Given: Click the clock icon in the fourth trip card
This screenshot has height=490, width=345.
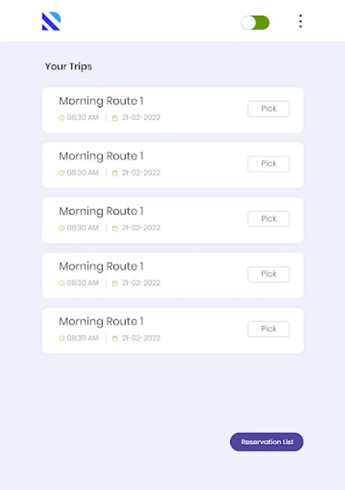Looking at the screenshot, I should (x=62, y=283).
